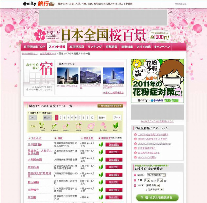Click the リーガロイヤルホテル photo thumbnail
The height and width of the screenshot is (203, 207).
tap(68, 76)
